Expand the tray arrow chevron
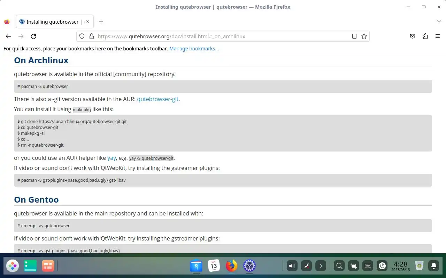 pos(321,266)
